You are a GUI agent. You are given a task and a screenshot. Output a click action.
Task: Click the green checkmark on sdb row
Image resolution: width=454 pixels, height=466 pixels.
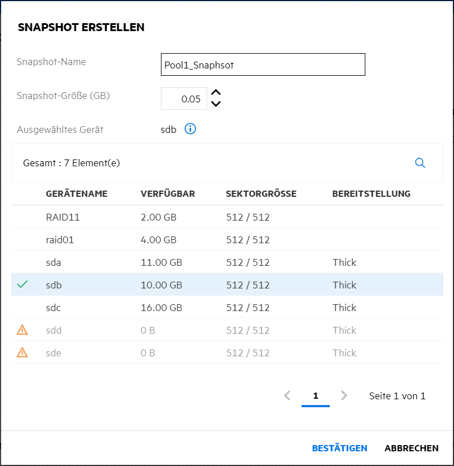tap(22, 284)
